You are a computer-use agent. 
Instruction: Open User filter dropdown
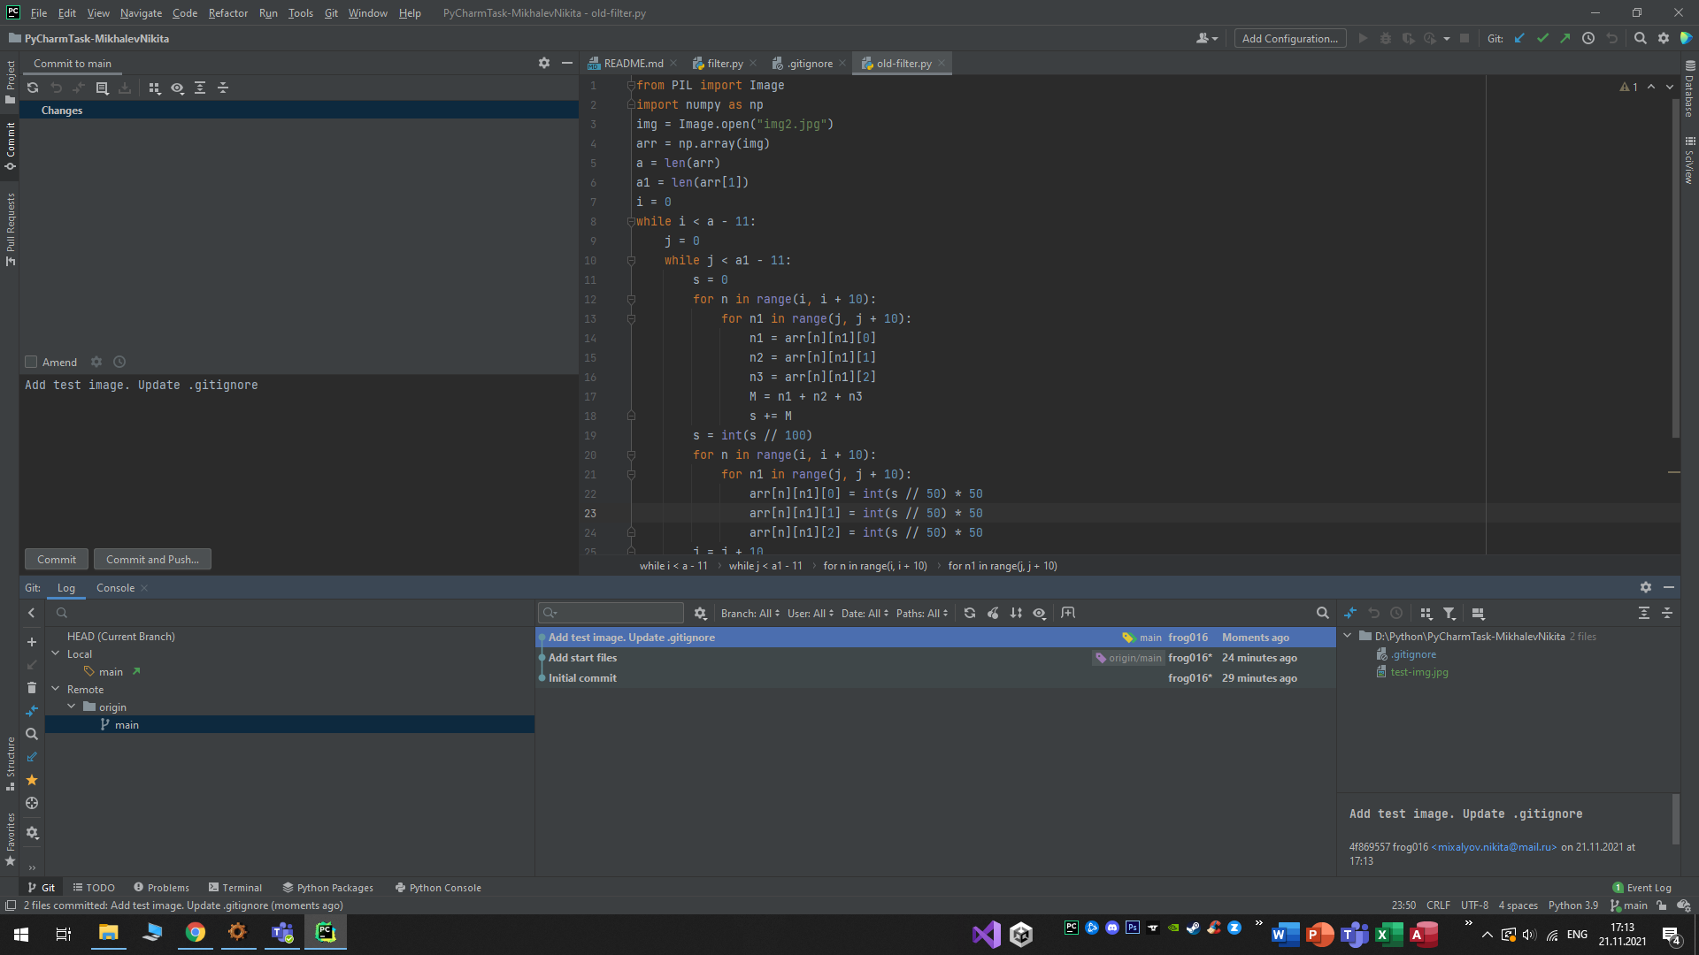click(810, 613)
